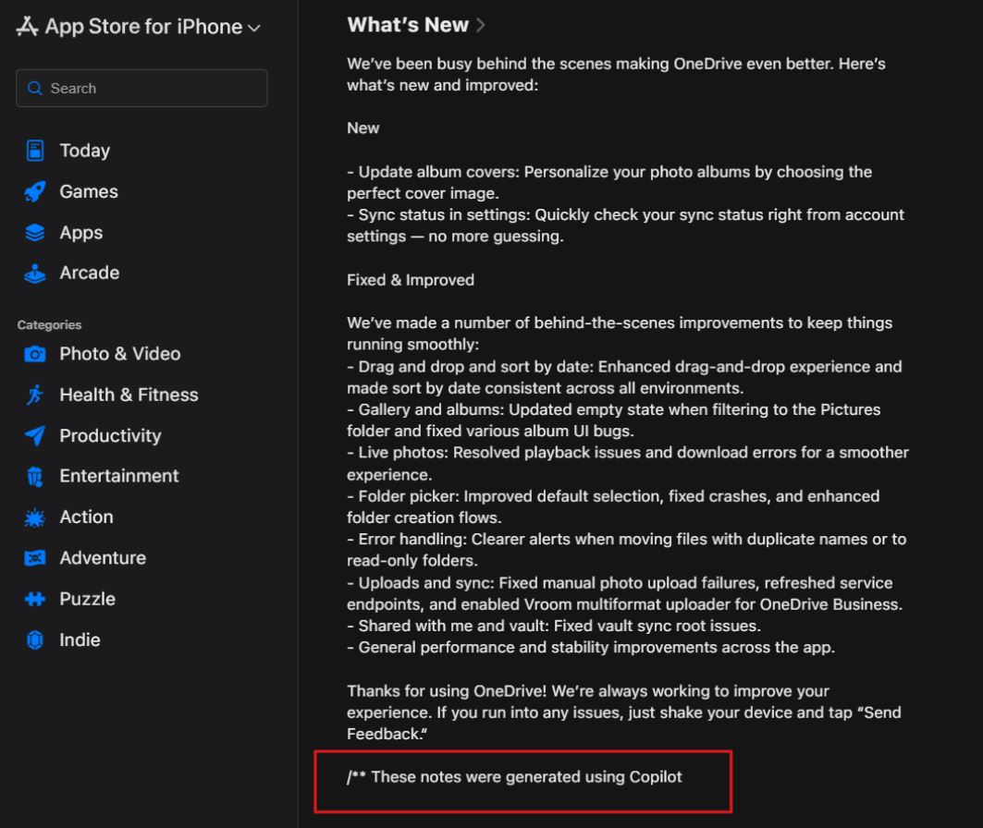Browse the Entertainment category
Screen dimensions: 983x828
(x=118, y=476)
